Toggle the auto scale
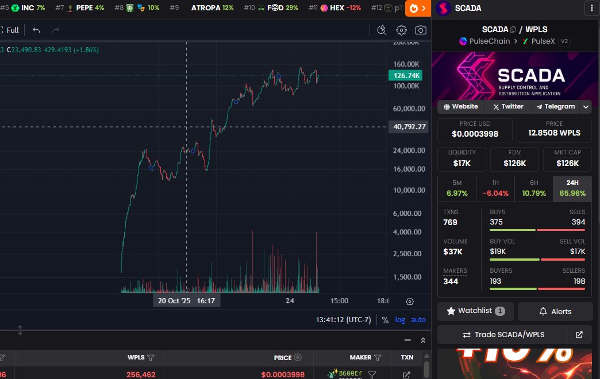600x379 pixels. pos(418,320)
